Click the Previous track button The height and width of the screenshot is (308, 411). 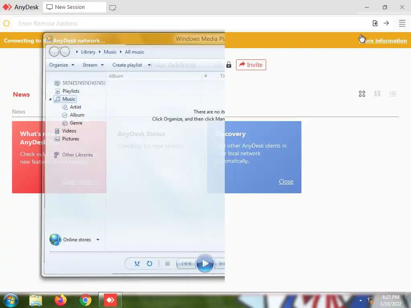(186, 263)
